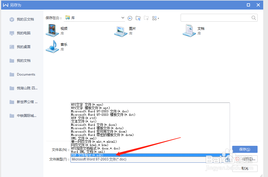
Task: Select the Documents folder in sidebar
Action: point(22,74)
